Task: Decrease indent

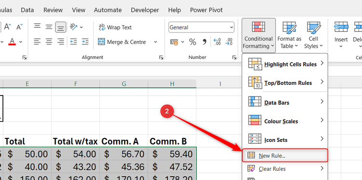Action: pos(73,42)
